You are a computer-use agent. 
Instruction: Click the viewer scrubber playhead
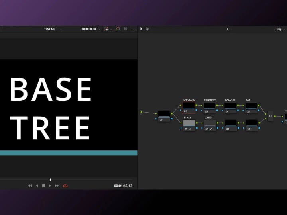[50, 180]
